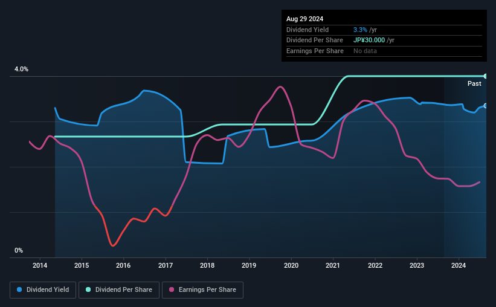Click the 0% y-axis label
The width and height of the screenshot is (496, 307).
point(19,250)
